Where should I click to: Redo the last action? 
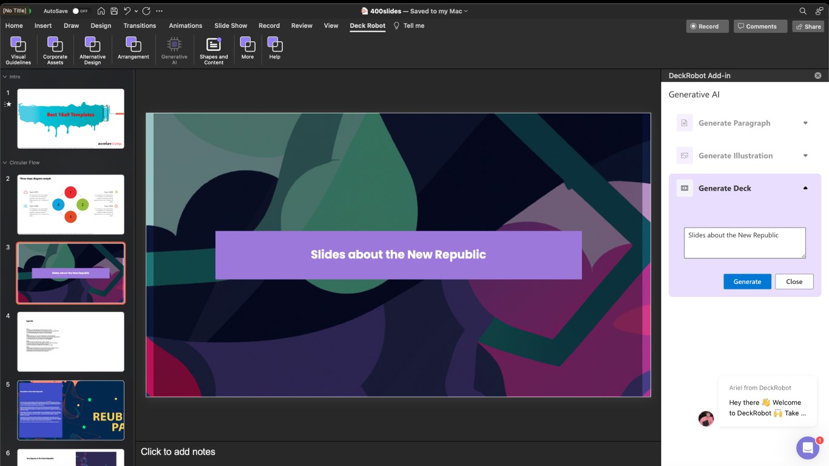pos(146,11)
